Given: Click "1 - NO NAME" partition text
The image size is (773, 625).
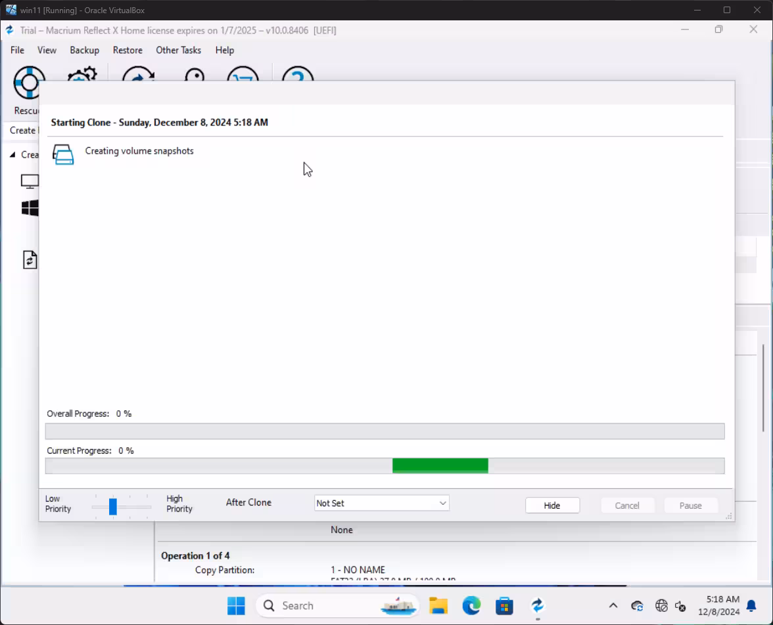Looking at the screenshot, I should [x=358, y=570].
